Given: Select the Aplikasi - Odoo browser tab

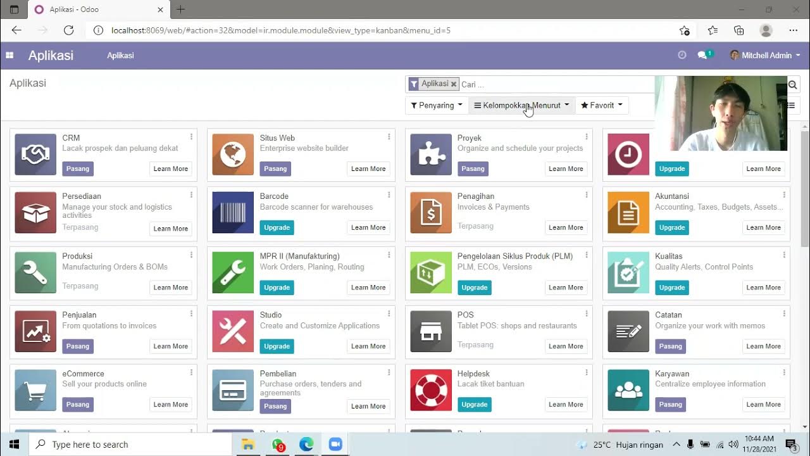Looking at the screenshot, I should point(98,9).
